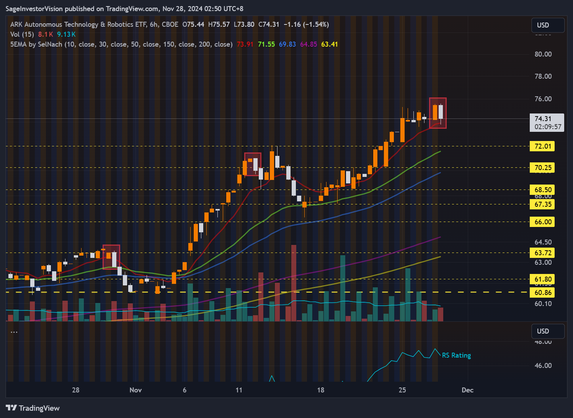Click the Dec label on time axis

coord(467,390)
